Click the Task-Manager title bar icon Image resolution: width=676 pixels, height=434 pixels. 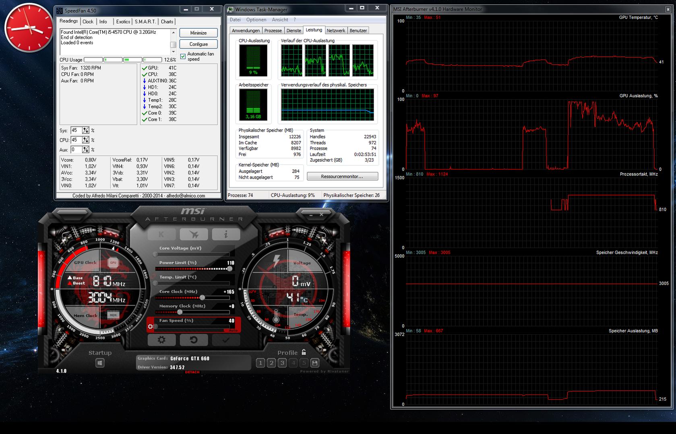(x=230, y=10)
